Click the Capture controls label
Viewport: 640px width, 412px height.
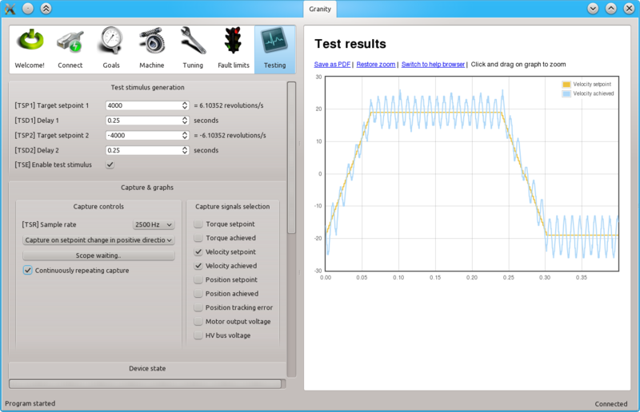coord(98,207)
